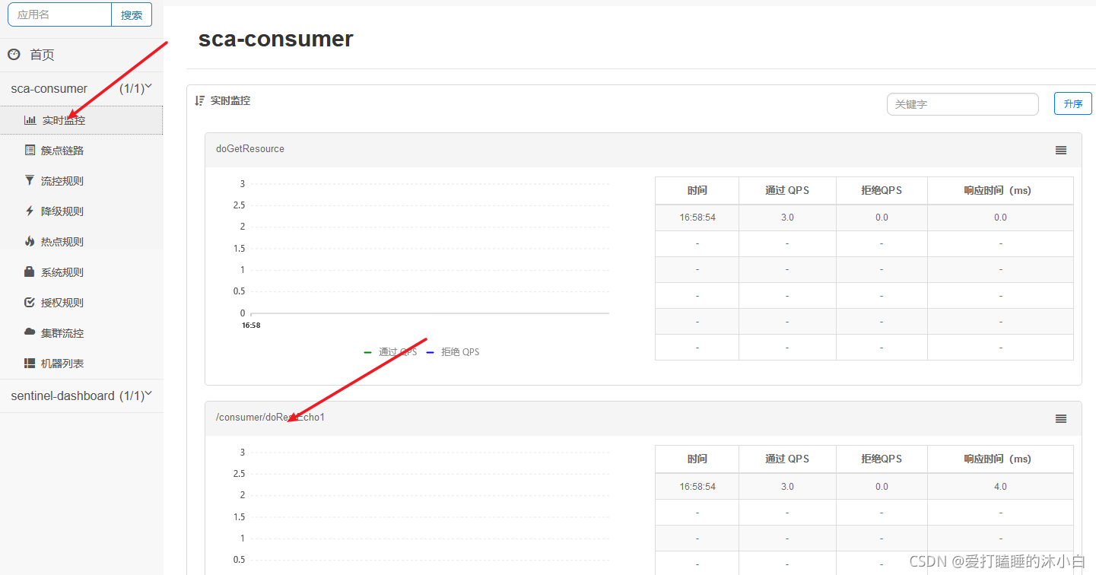Click 通过 QPS header in doGetResource table
Viewport: 1096px width, 575px height.
(787, 190)
